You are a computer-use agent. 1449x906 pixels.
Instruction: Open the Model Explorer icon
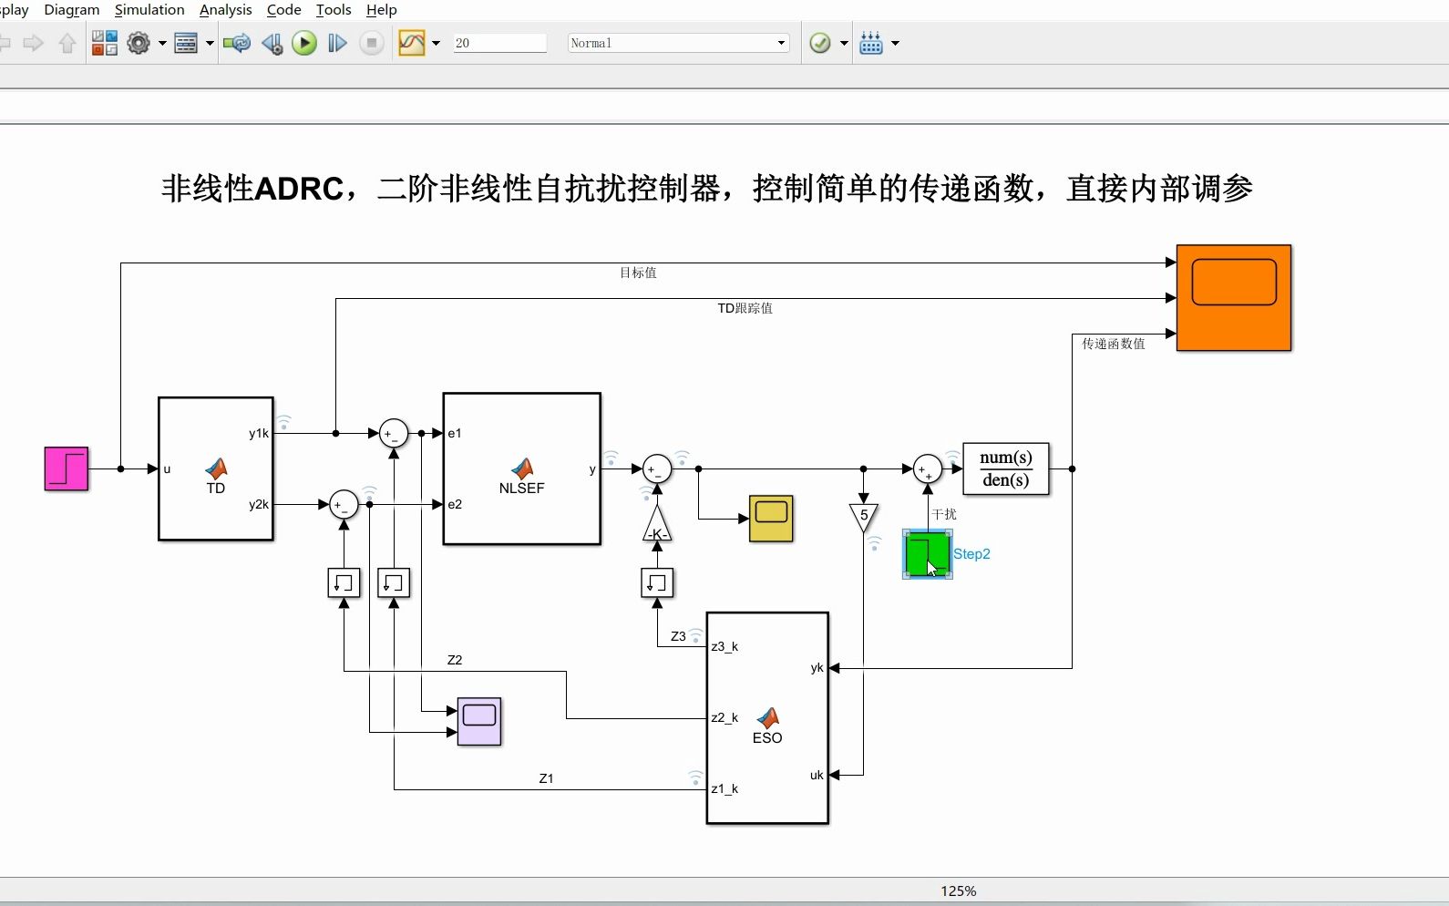point(186,43)
